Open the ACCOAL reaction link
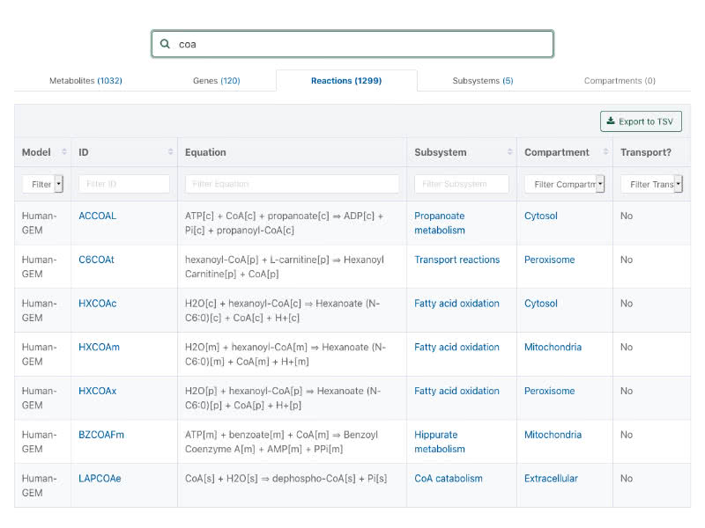This screenshot has height=528, width=705. (x=97, y=216)
